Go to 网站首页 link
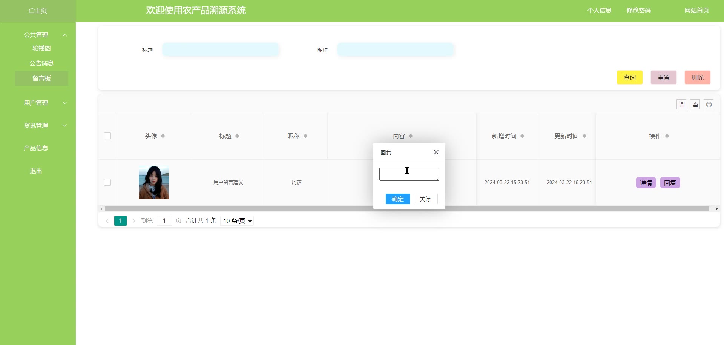This screenshot has width=724, height=345. pyautogui.click(x=697, y=11)
